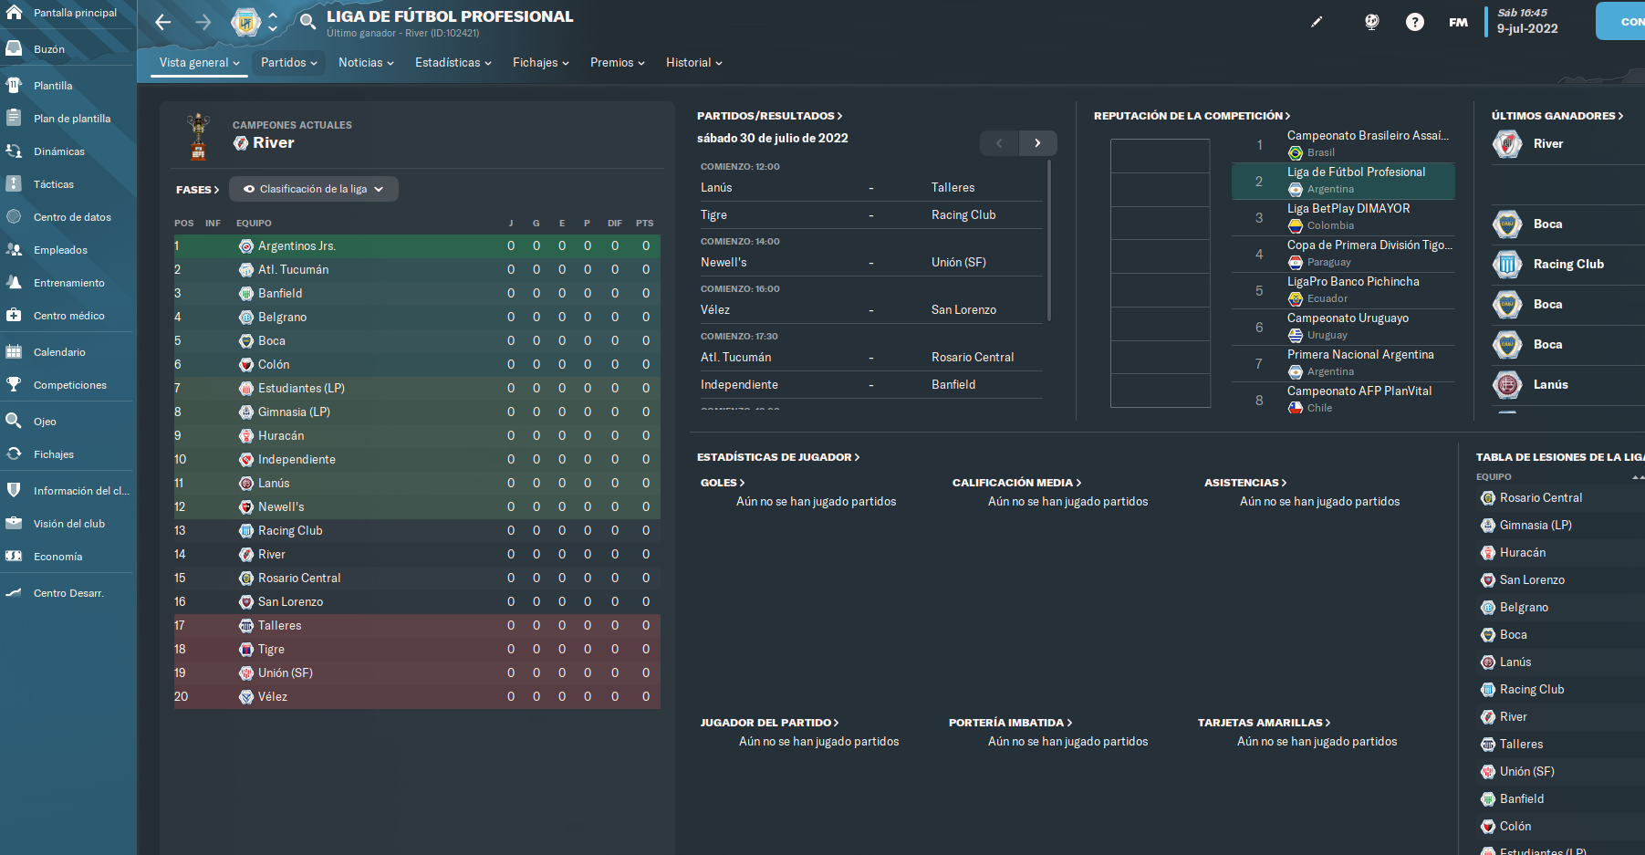Open Tácticas sidebar icon
The width and height of the screenshot is (1645, 855).
coord(14,184)
